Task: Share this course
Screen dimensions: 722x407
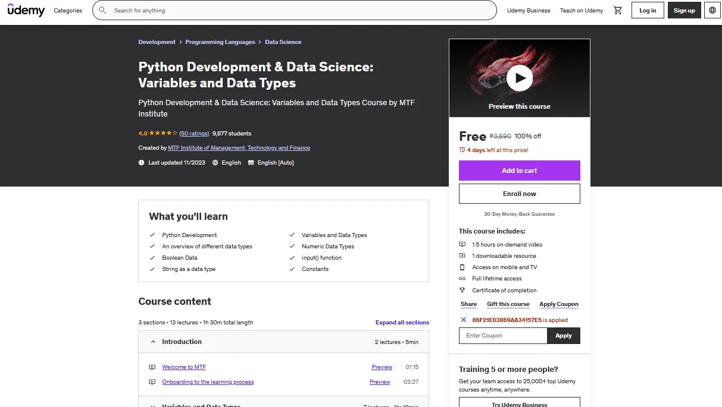Action: [468, 304]
